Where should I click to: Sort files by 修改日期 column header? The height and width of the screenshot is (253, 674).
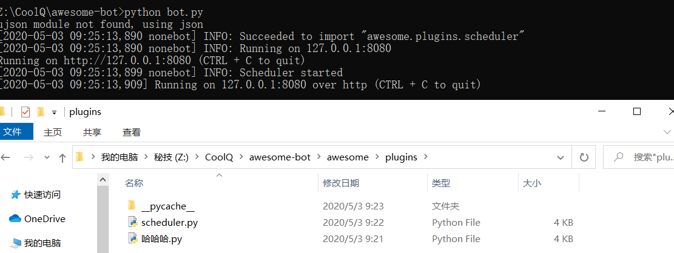341,183
